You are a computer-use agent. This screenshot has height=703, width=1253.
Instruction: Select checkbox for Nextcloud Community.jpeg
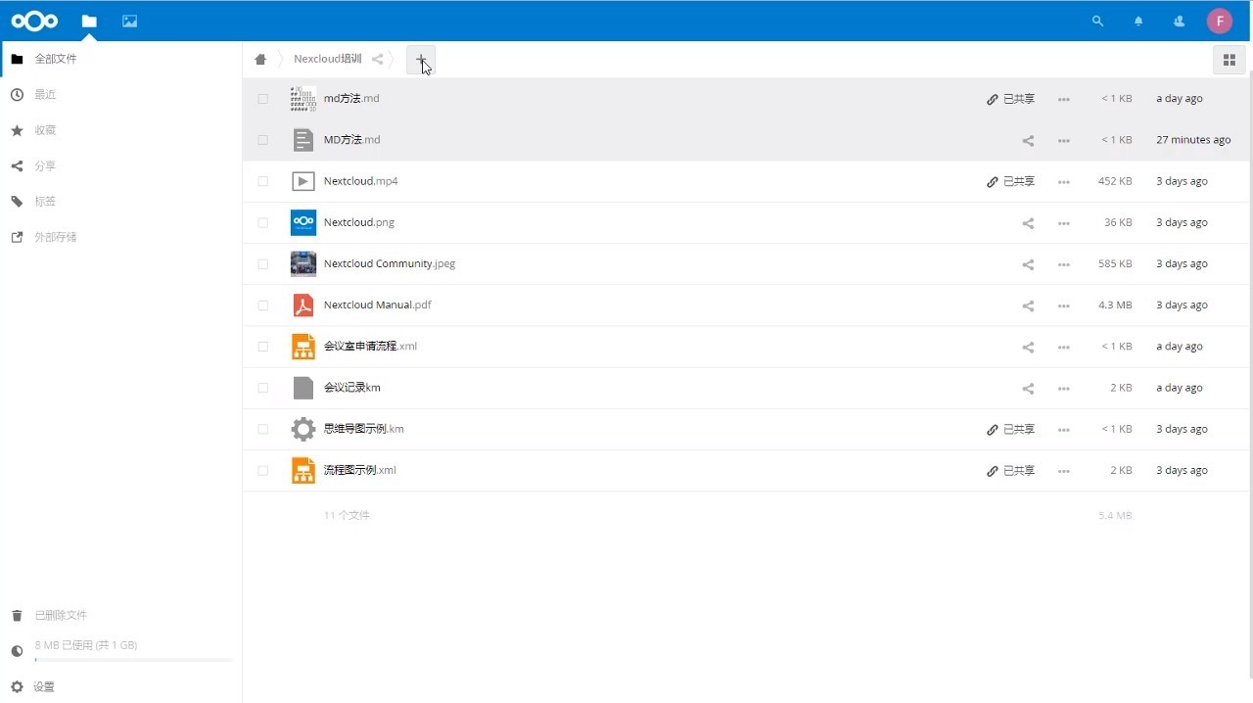262,264
